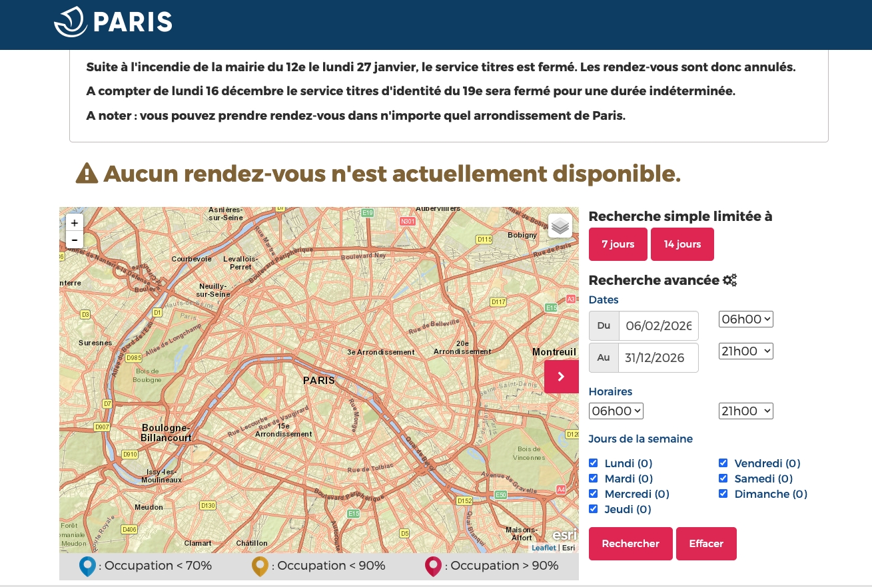Click the red chevron arrow on the map
Viewport: 872px width, 587px height.
click(562, 377)
